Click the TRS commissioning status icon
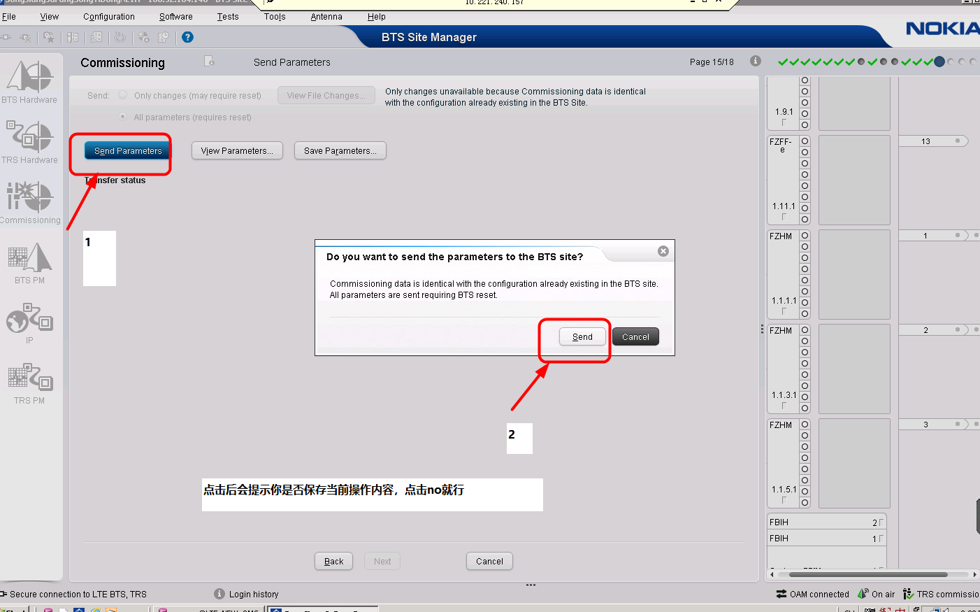The image size is (980, 612). click(x=908, y=594)
